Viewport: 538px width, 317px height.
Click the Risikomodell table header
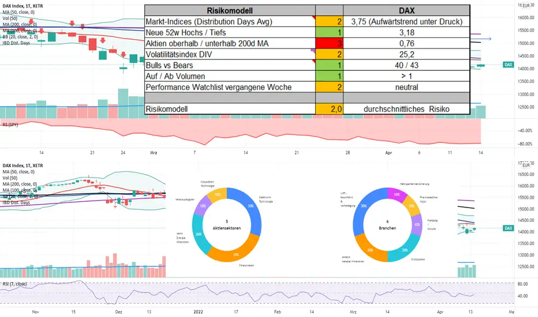[x=230, y=10]
